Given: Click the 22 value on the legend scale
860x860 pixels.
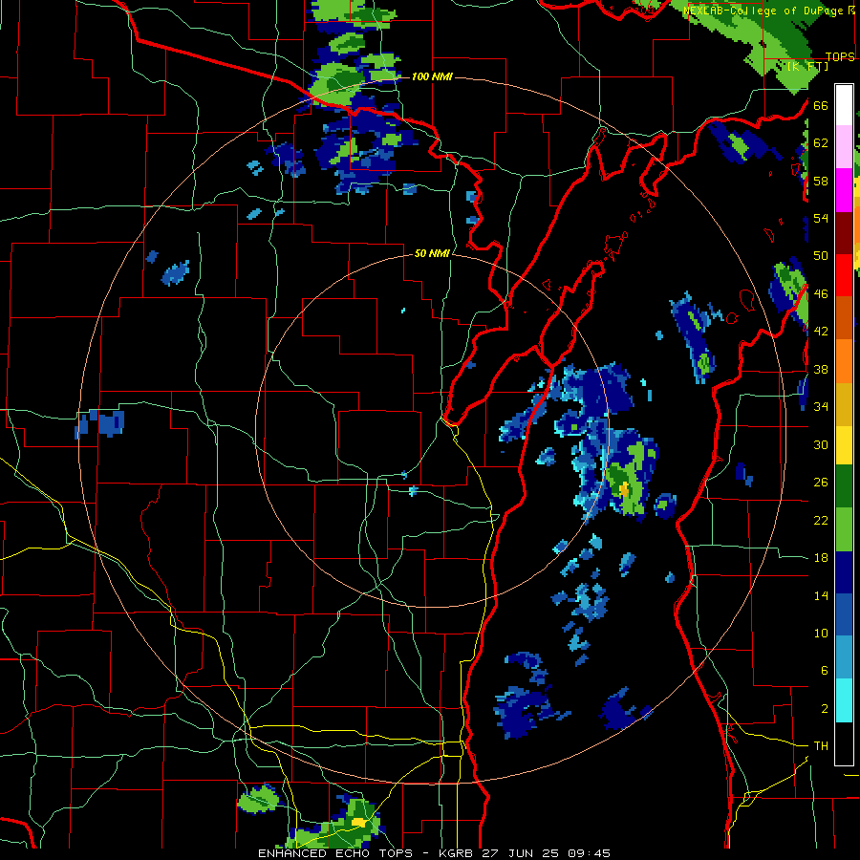Looking at the screenshot, I should [x=821, y=520].
